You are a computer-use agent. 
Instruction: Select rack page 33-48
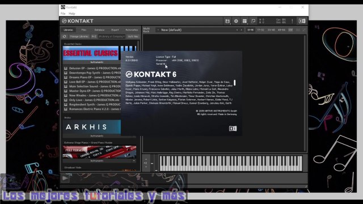point(271,30)
